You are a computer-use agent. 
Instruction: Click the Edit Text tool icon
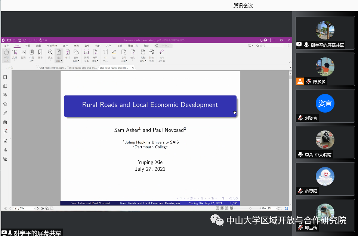tap(86, 53)
